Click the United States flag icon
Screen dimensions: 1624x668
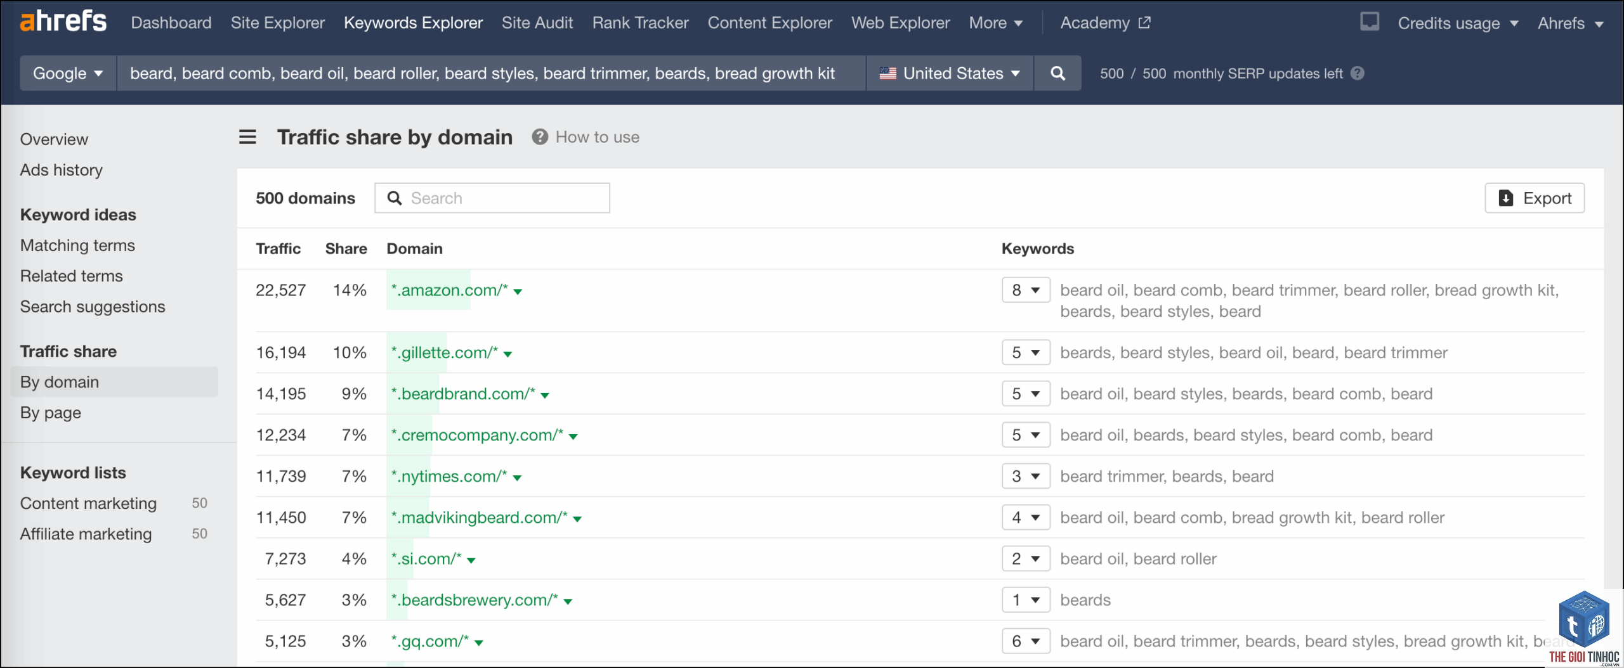click(x=887, y=74)
